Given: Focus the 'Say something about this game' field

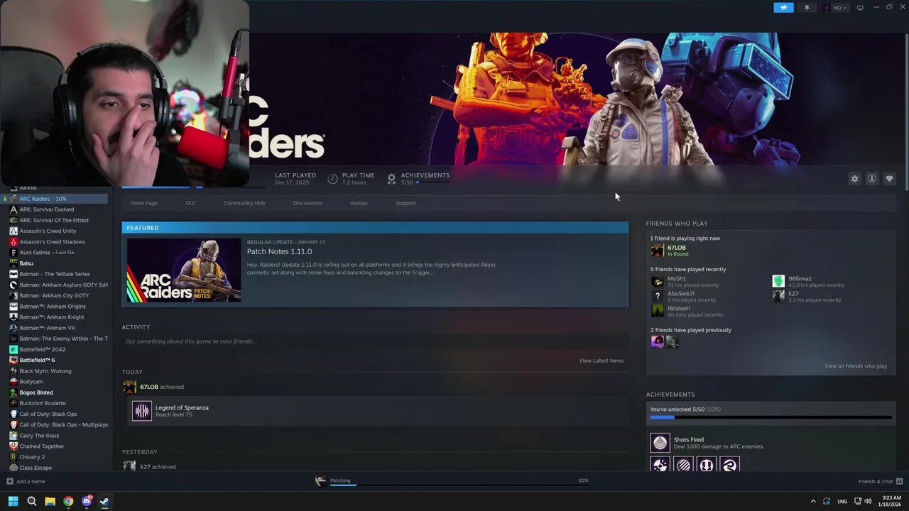Looking at the screenshot, I should click(374, 341).
